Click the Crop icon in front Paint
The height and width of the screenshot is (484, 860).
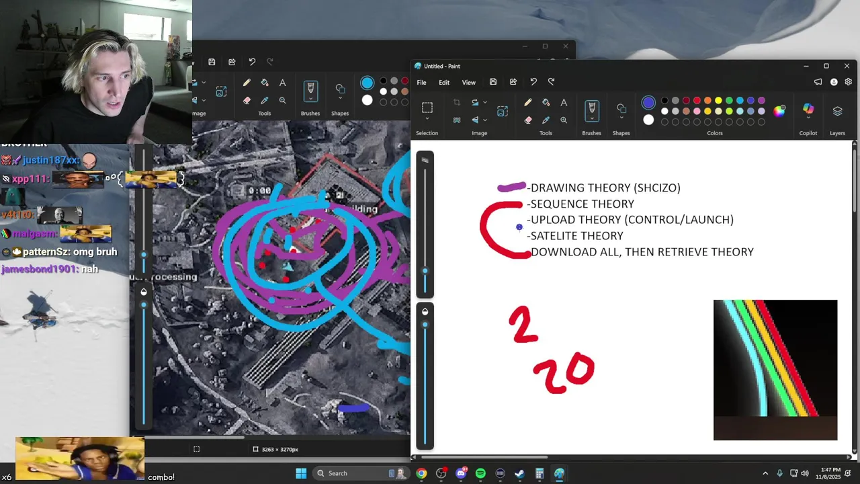click(x=456, y=103)
